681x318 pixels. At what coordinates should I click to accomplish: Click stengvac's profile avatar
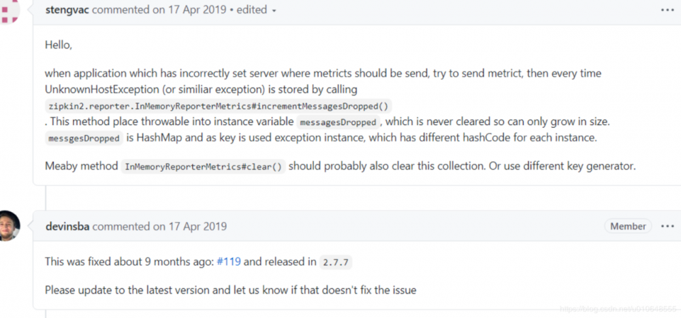click(10, 11)
